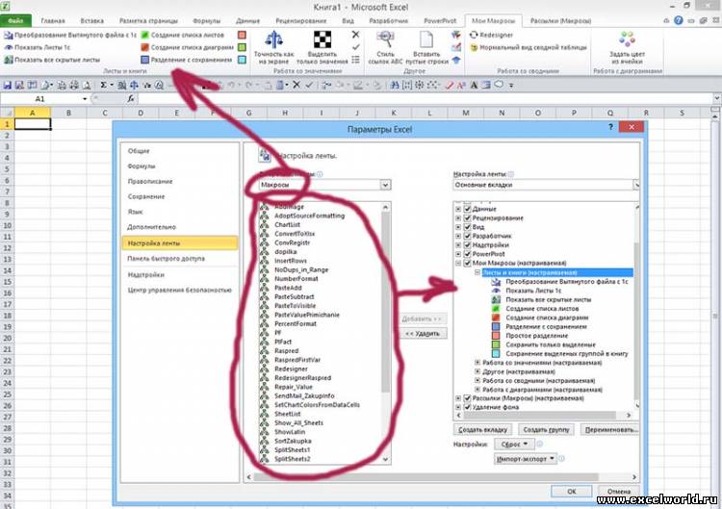This screenshot has height=509, width=722.
Task: Click the '<< Удалить' button
Action: point(423,334)
